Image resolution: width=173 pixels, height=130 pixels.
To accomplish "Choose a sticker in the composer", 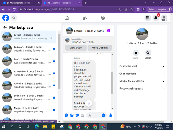I will pos(77,115).
